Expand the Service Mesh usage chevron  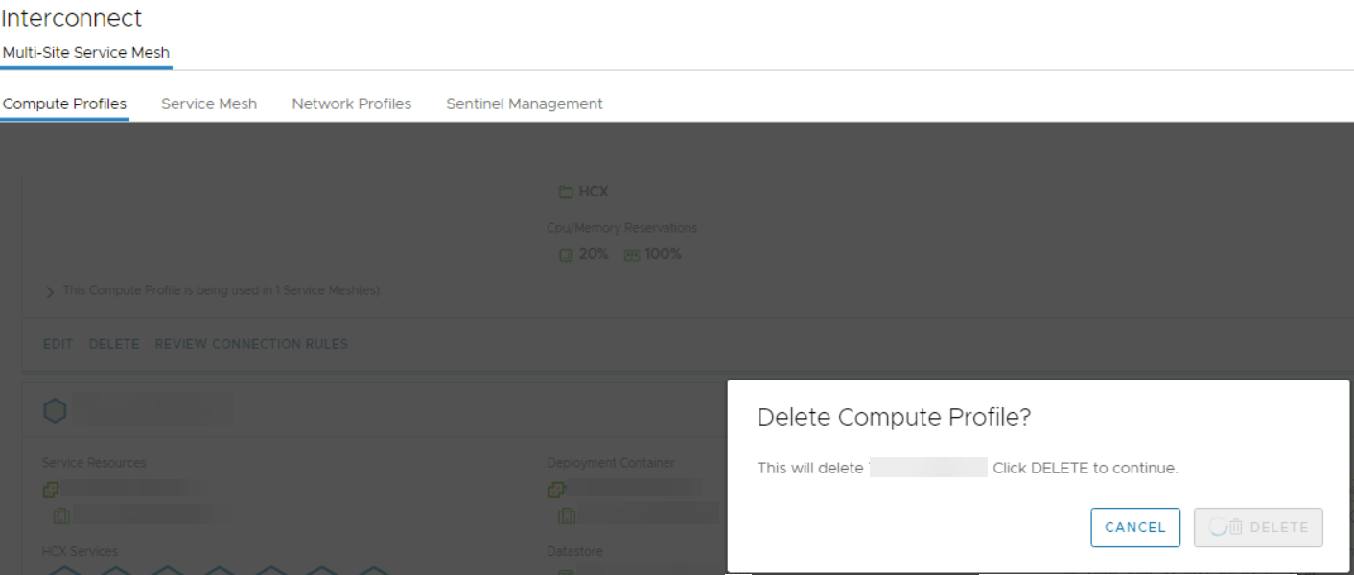click(50, 291)
